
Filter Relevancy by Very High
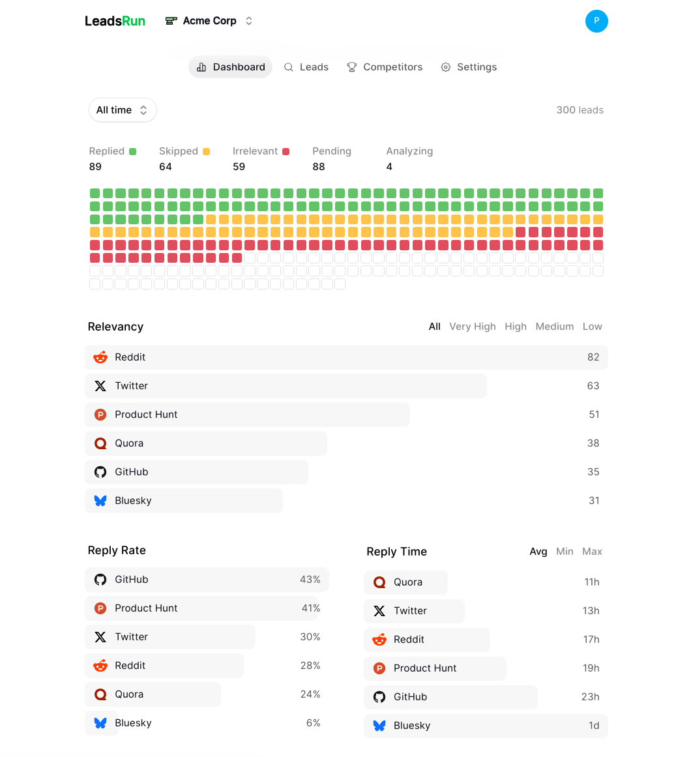pyautogui.click(x=472, y=326)
